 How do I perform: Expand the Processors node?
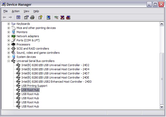(x=9, y=44)
